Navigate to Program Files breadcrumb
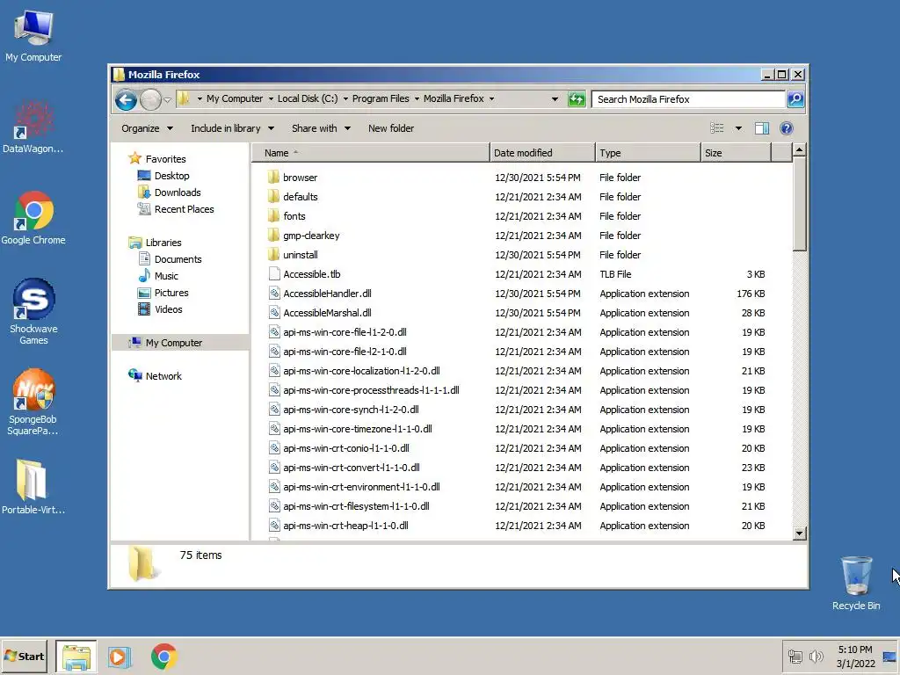Screen dimensions: 900x675 [381, 98]
